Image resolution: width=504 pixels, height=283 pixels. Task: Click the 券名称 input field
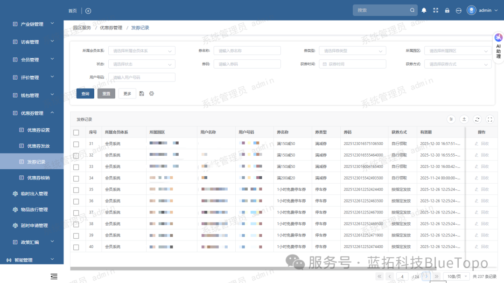pyautogui.click(x=247, y=51)
